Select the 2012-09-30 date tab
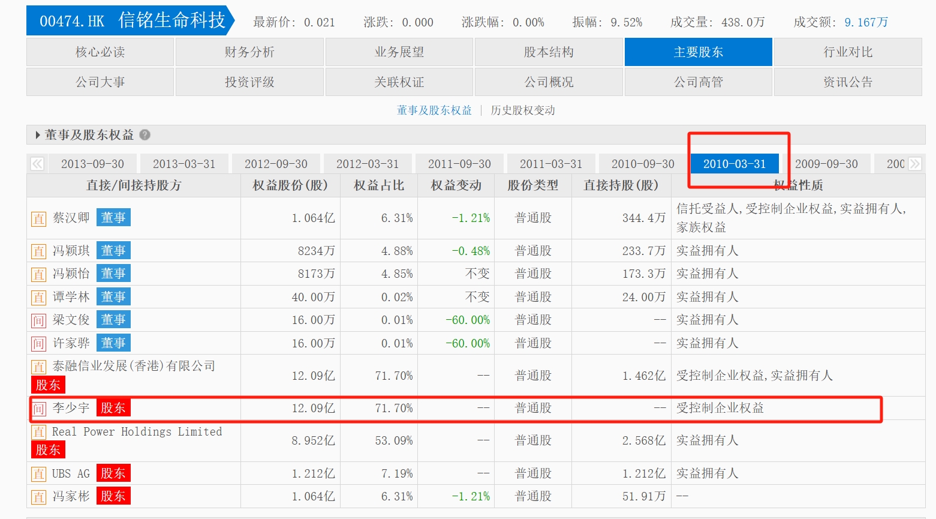The height and width of the screenshot is (519, 936). coord(276,164)
